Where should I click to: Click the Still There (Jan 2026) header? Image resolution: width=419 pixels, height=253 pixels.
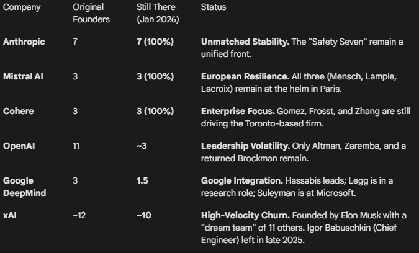[x=156, y=13]
